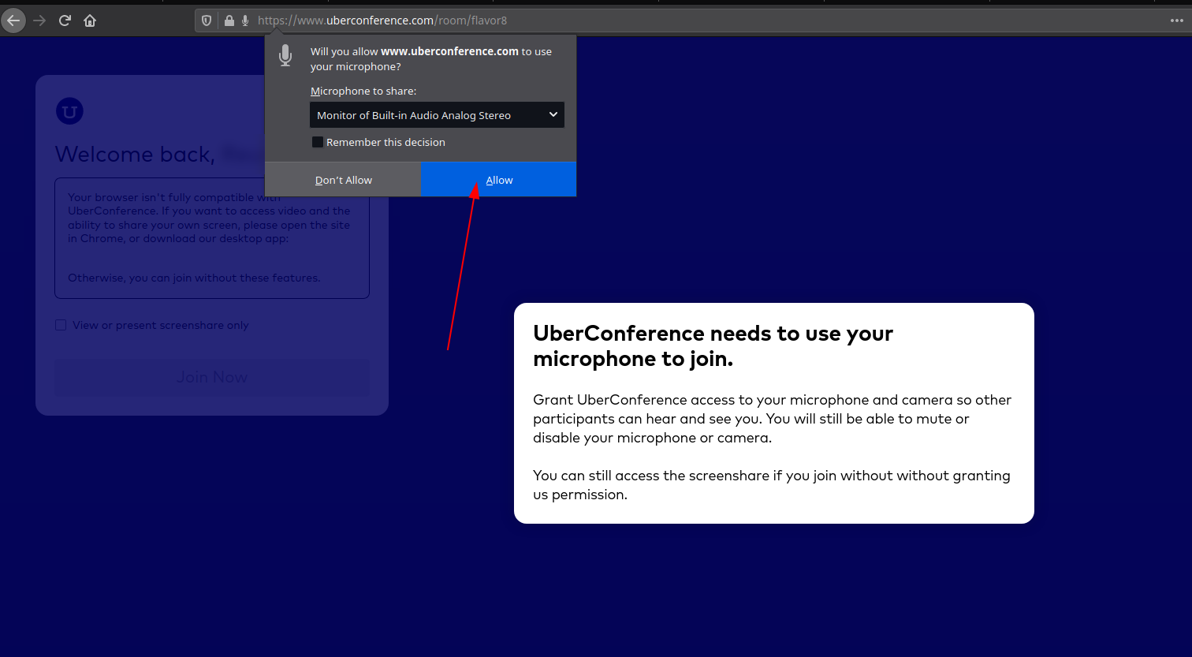
Task: Click the microphone access heading in the white card
Action: coord(713,345)
